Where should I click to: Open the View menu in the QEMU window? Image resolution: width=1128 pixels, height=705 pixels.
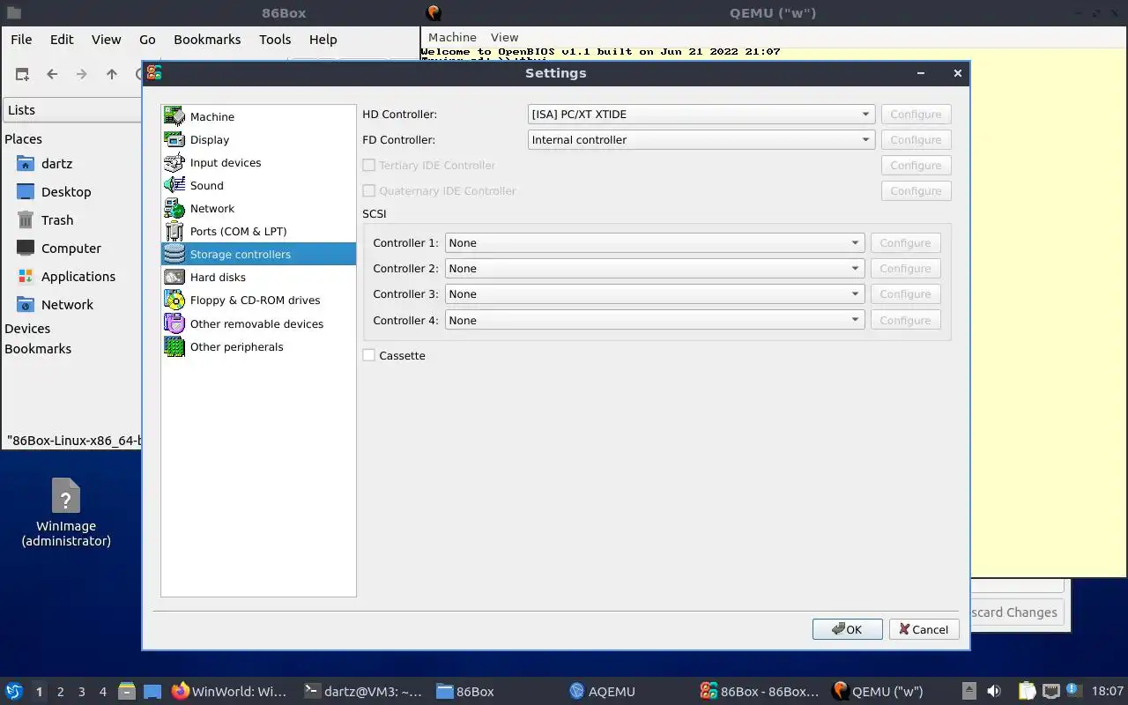[x=504, y=37]
